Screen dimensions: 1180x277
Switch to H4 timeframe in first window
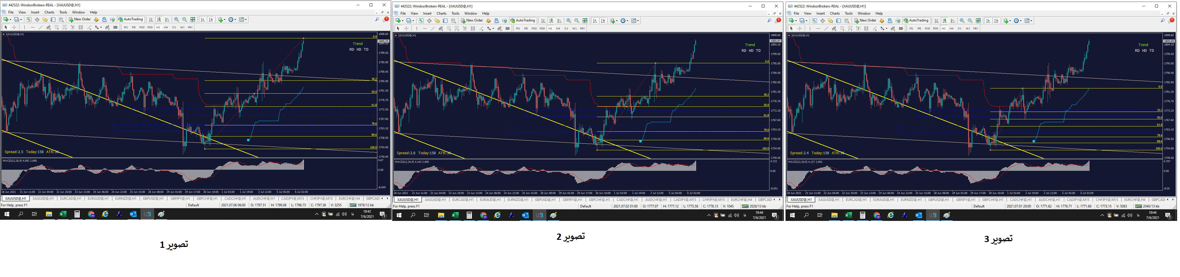coord(166,27)
